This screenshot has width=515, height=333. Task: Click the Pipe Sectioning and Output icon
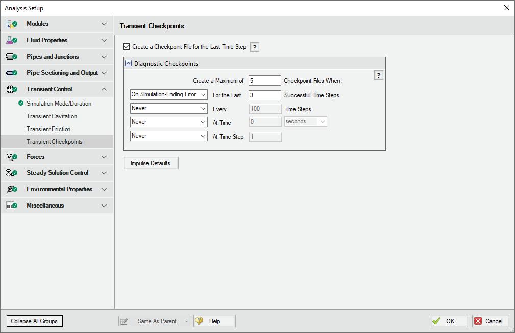tap(12, 73)
